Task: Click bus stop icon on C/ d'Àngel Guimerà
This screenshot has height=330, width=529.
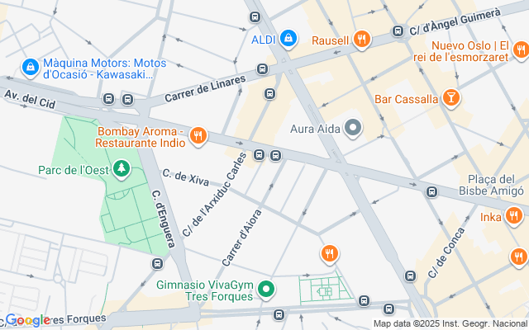Action: 398,31
